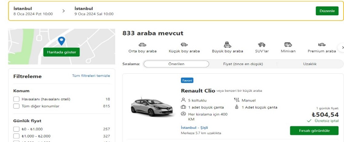Check the ₺1.000 - ₺2.000 price filter
The height and width of the screenshot is (142, 344).
[x=16, y=136]
